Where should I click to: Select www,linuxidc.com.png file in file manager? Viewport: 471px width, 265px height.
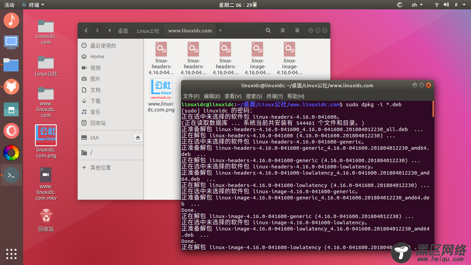(x=161, y=96)
